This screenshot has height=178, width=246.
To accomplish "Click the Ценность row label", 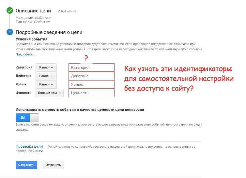I will [23, 93].
